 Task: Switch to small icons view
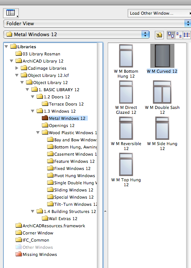[x=179, y=35]
